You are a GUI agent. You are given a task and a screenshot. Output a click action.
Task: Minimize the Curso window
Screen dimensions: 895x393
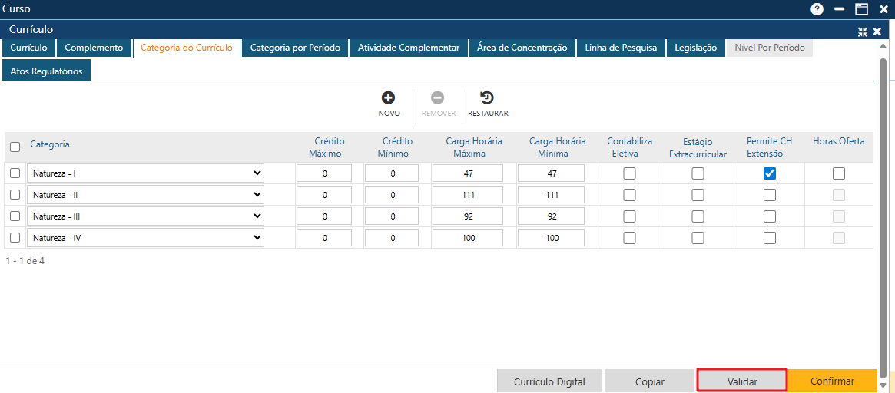(839, 9)
